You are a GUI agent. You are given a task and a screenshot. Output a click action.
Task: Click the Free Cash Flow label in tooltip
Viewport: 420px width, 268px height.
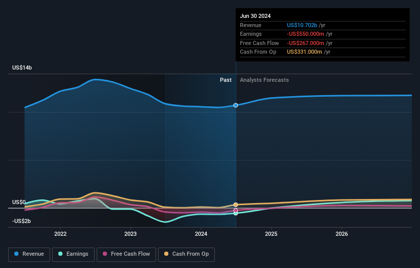pyautogui.click(x=259, y=43)
